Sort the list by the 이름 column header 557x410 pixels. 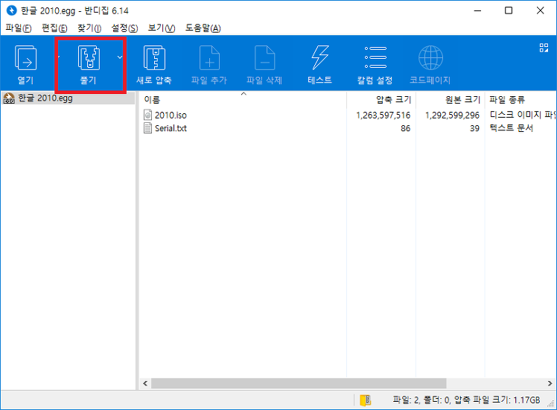223,99
